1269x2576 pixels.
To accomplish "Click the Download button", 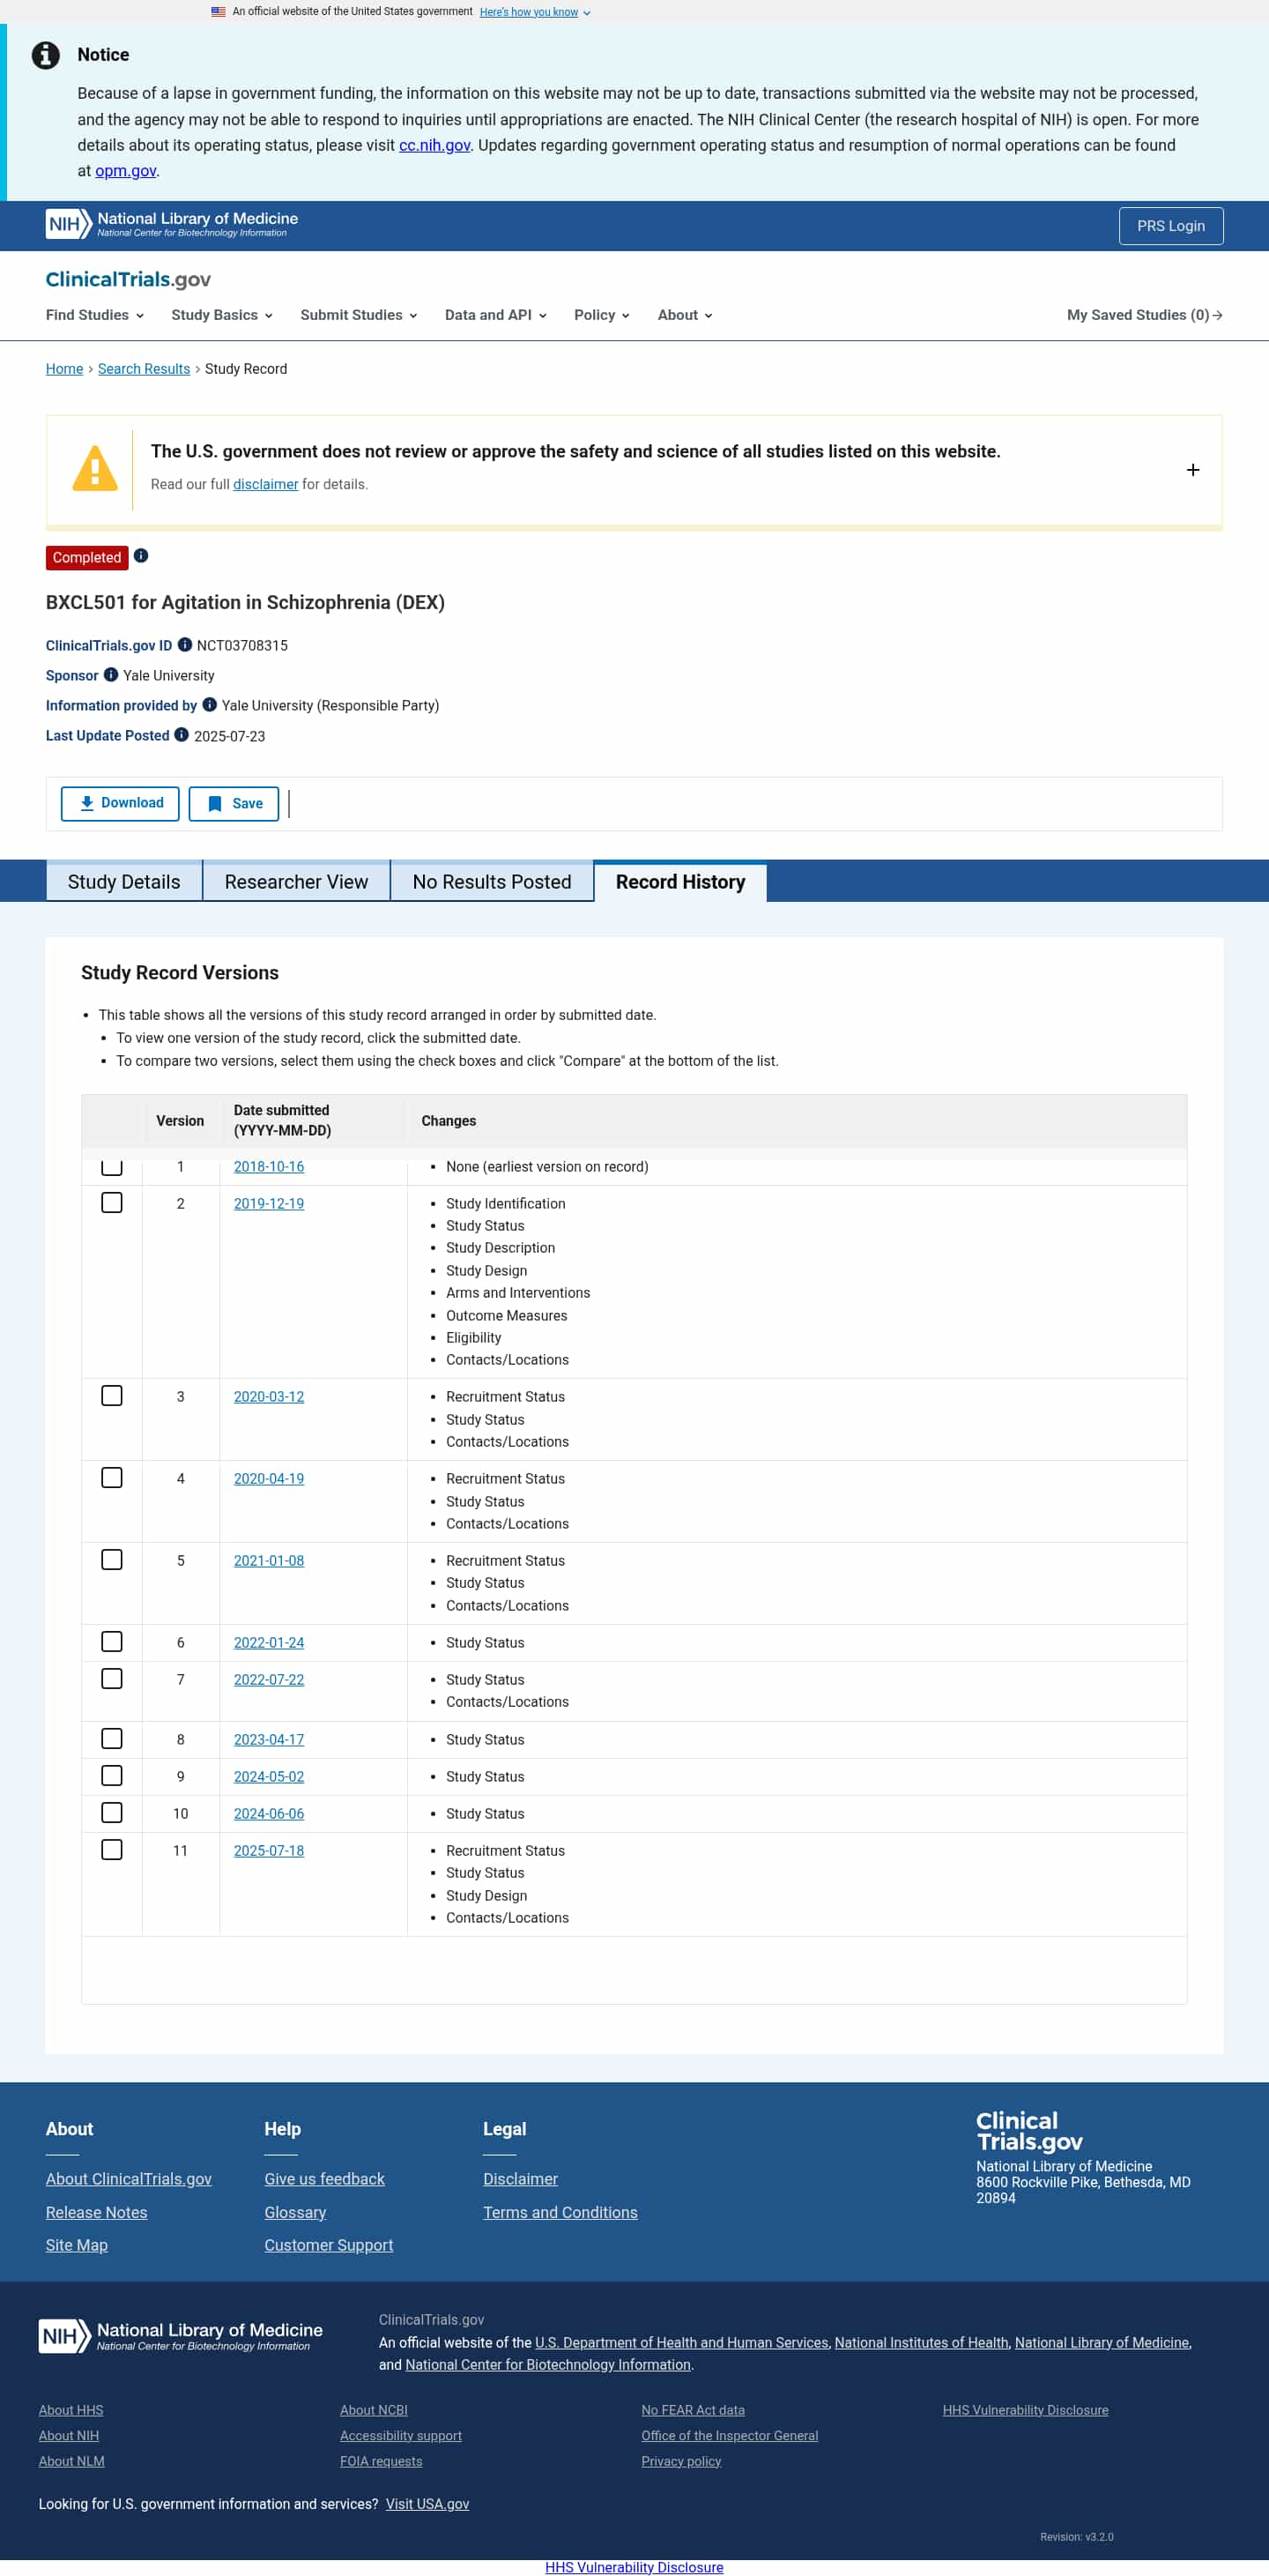I will (x=120, y=804).
